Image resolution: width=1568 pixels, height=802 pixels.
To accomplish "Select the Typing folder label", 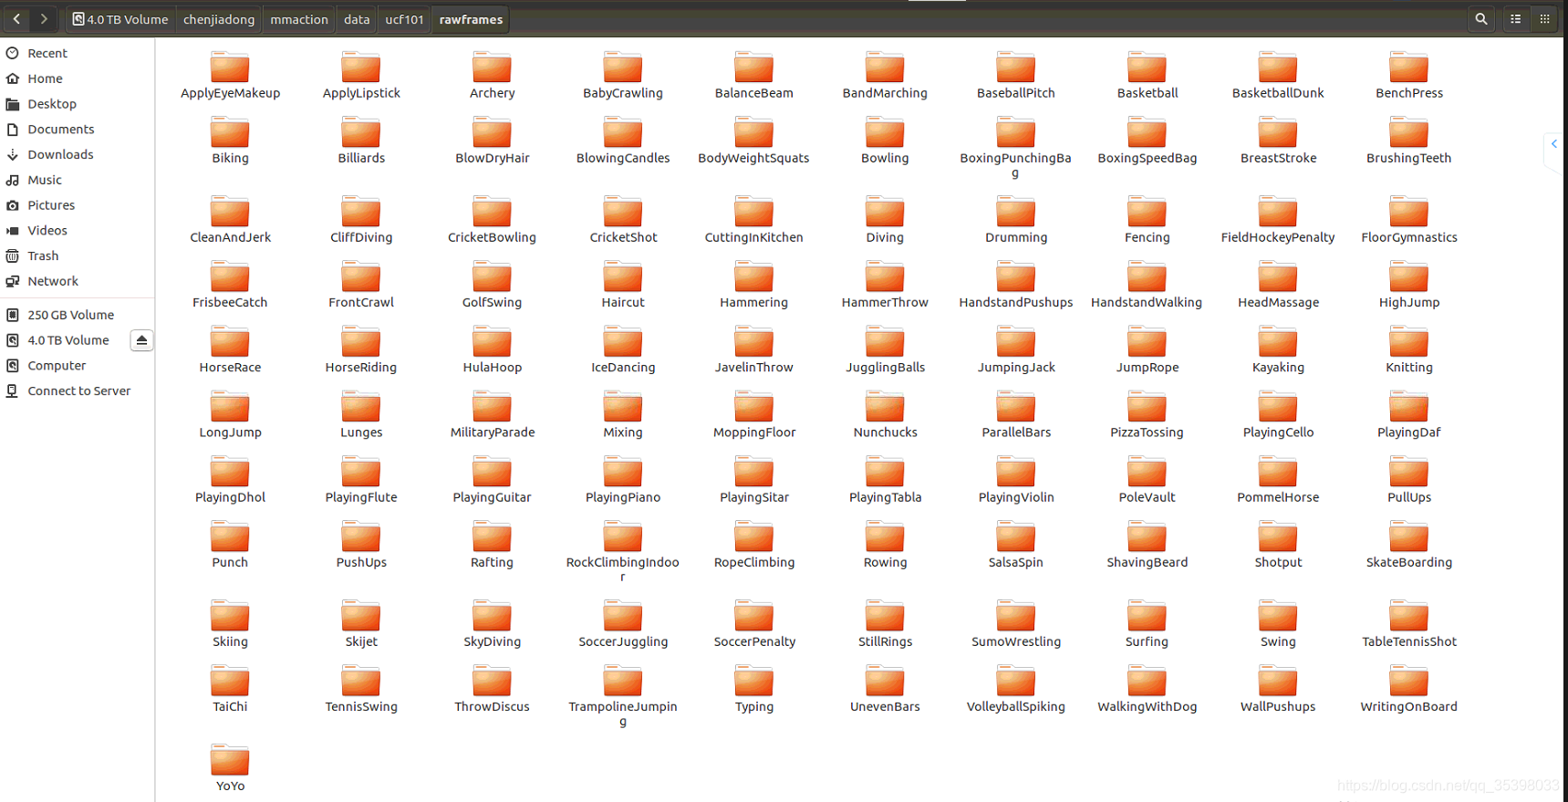I will (754, 706).
